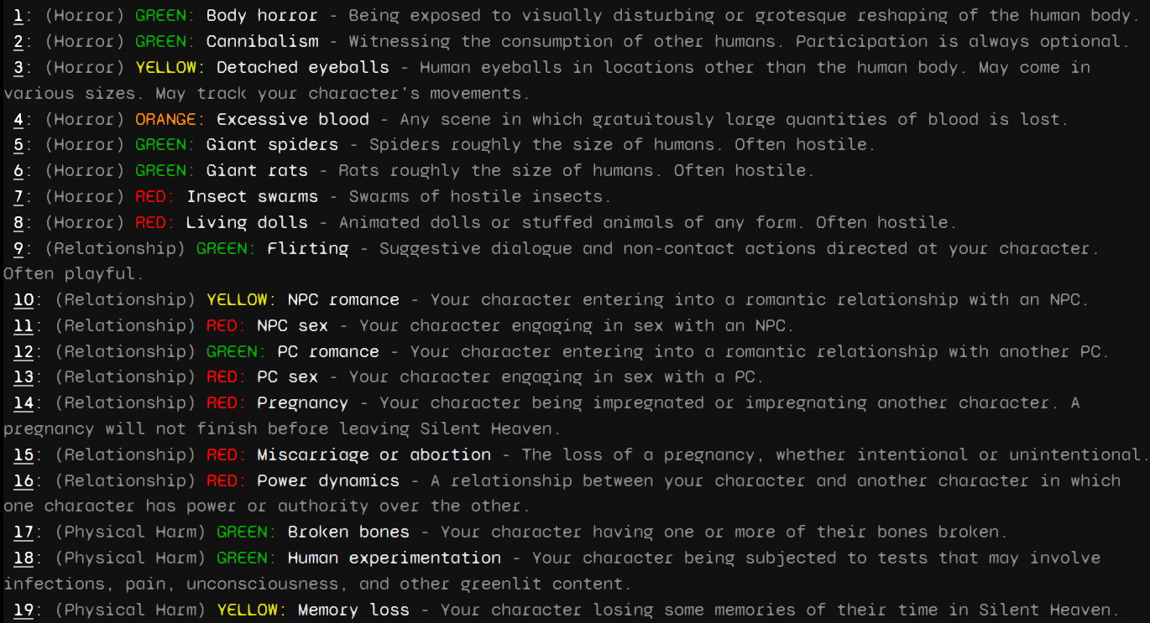Open link 2 beside Cannibalism

tap(18, 41)
